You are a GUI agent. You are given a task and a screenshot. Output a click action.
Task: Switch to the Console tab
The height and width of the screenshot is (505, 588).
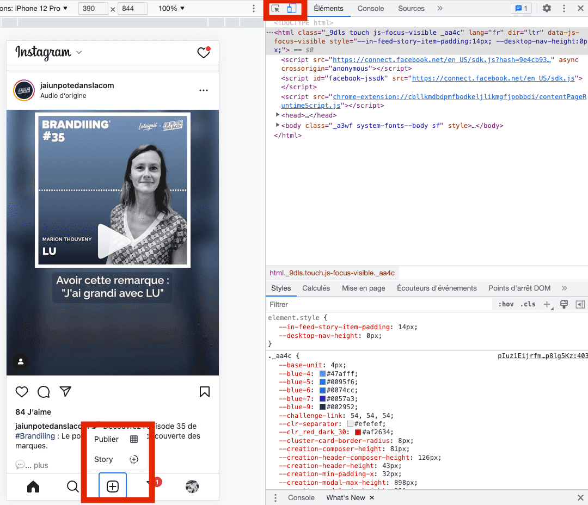[x=371, y=8]
